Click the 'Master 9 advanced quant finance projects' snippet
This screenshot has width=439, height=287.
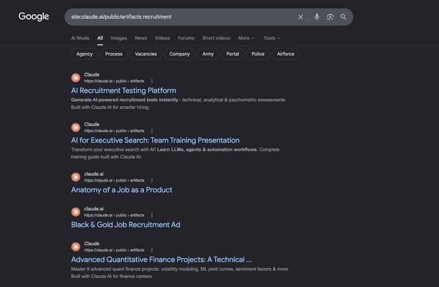click(180, 272)
